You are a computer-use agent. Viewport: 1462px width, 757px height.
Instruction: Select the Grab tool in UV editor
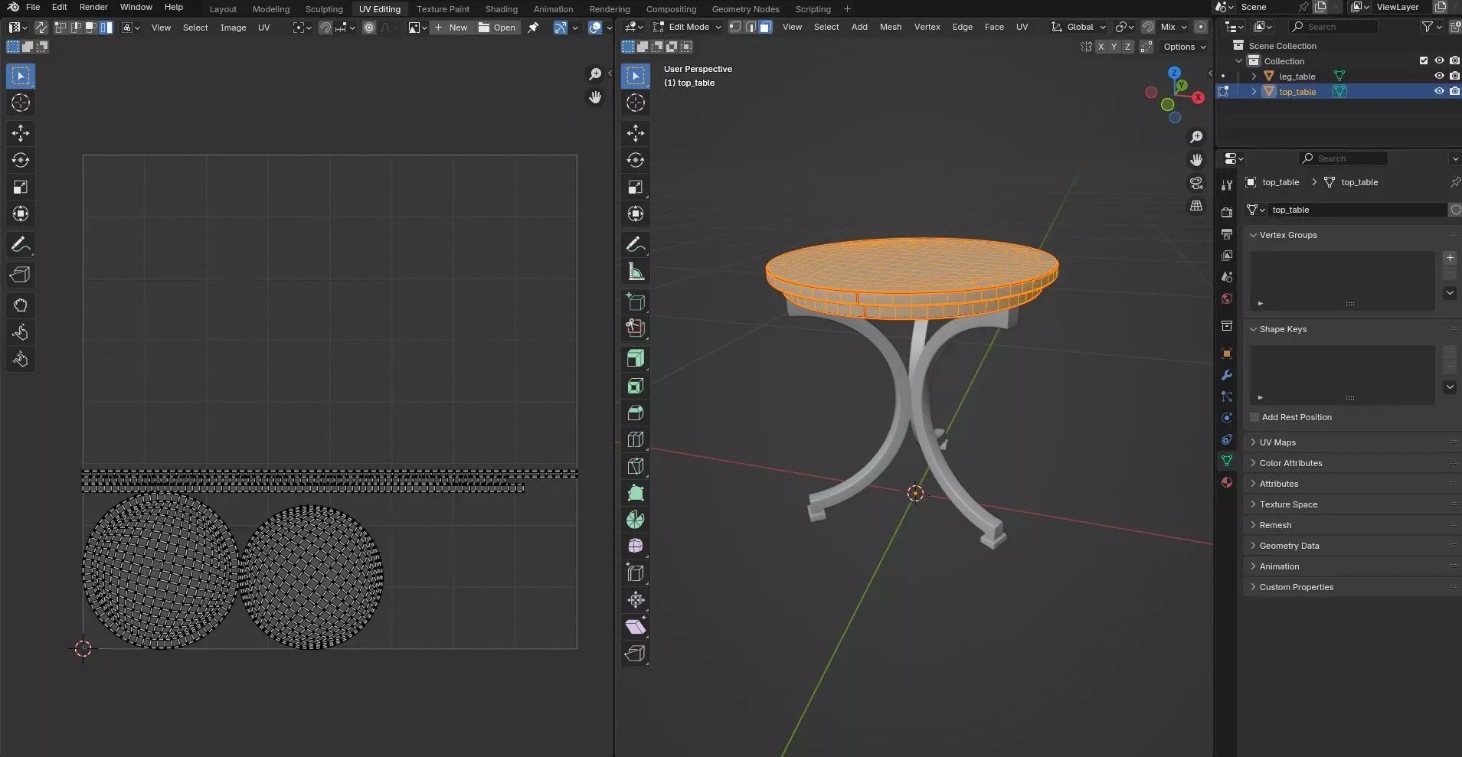21,305
